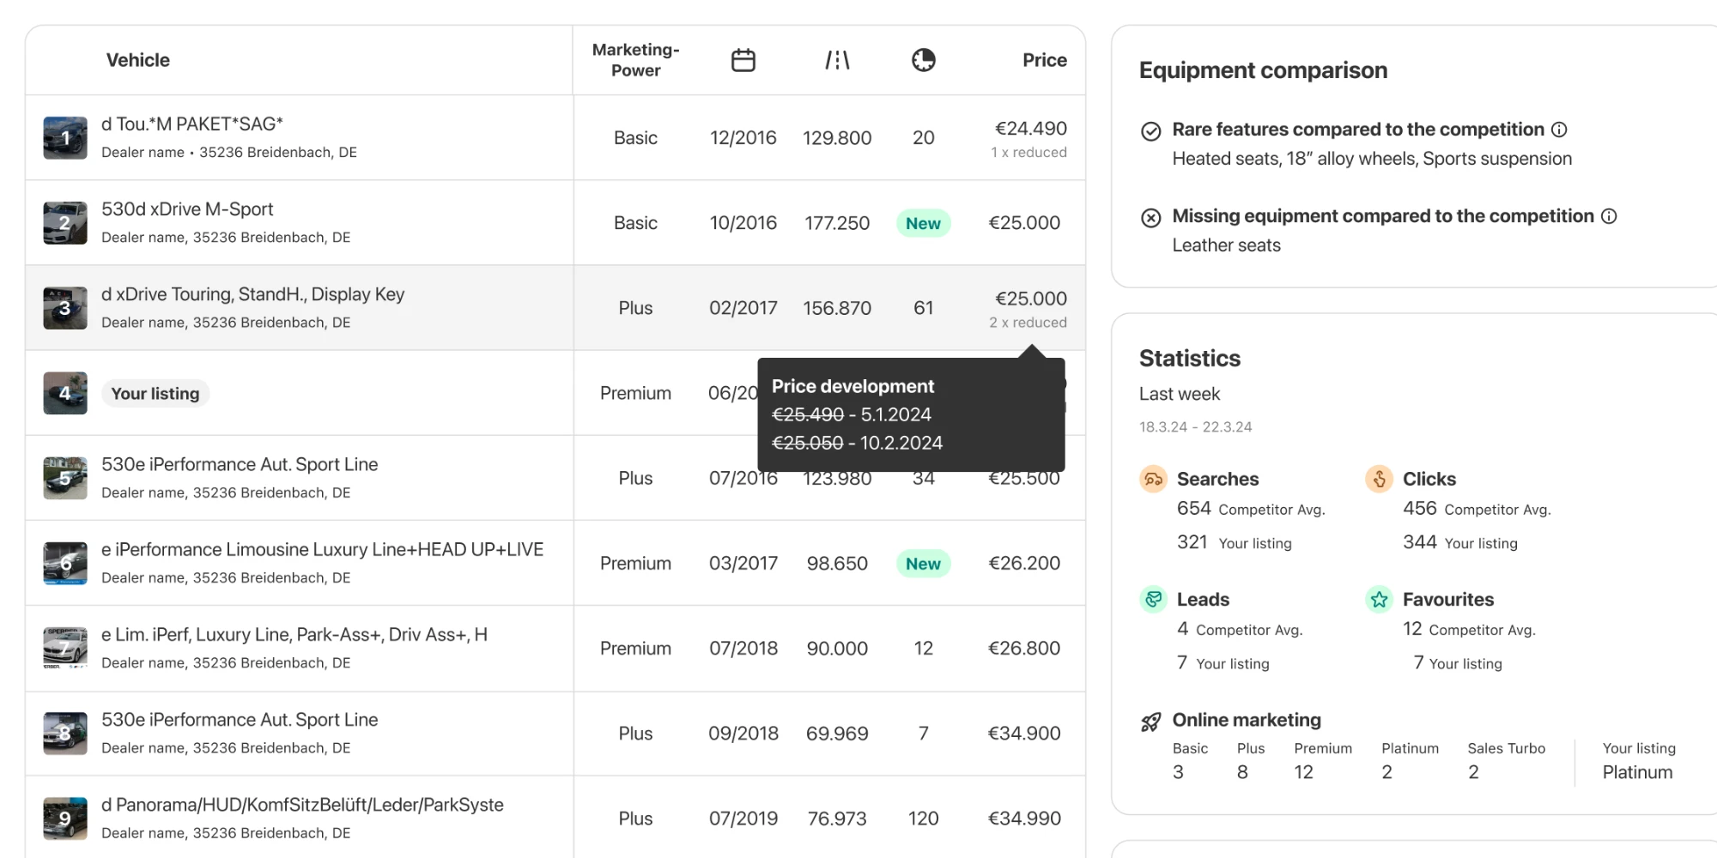Image resolution: width=1717 pixels, height=858 pixels.
Task: Open info icon beside Rare features heading
Action: click(x=1559, y=130)
